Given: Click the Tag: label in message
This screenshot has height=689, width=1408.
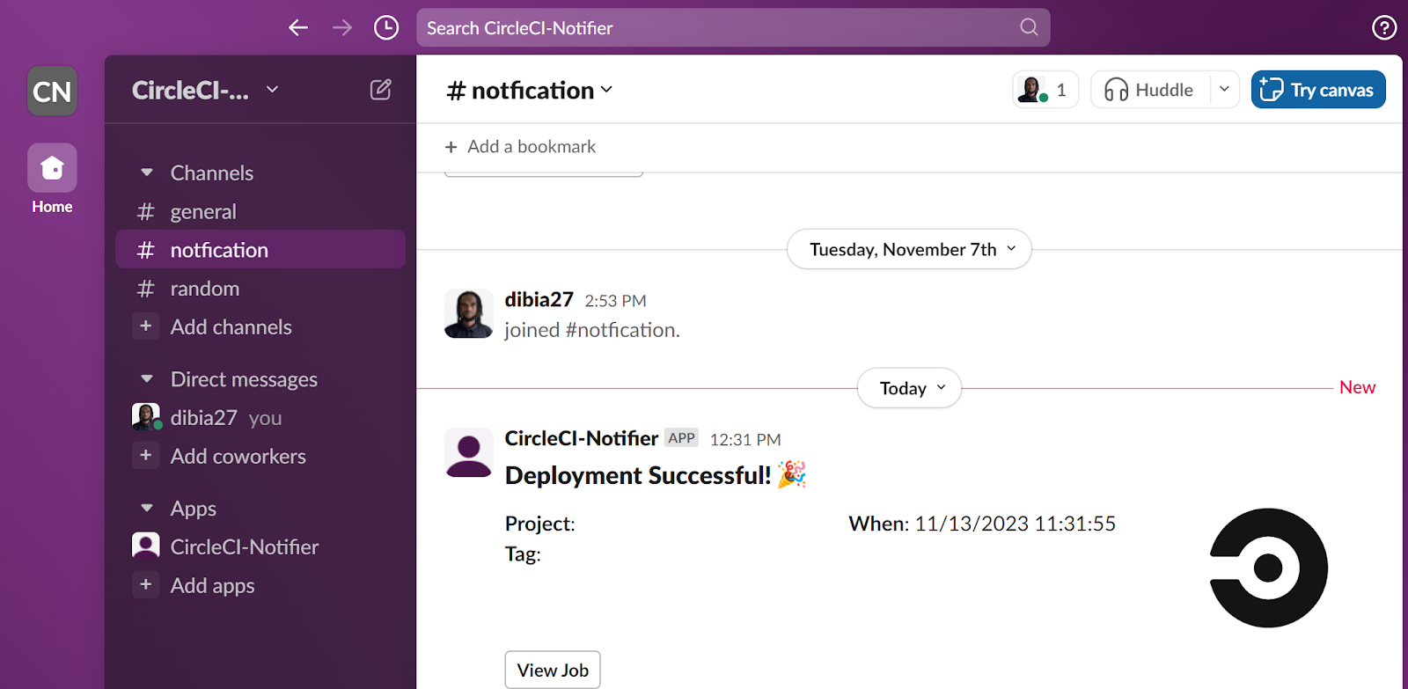Looking at the screenshot, I should 523,554.
